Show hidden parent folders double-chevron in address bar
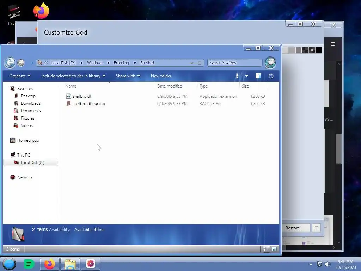This screenshot has width=361, height=271. coord(46,63)
